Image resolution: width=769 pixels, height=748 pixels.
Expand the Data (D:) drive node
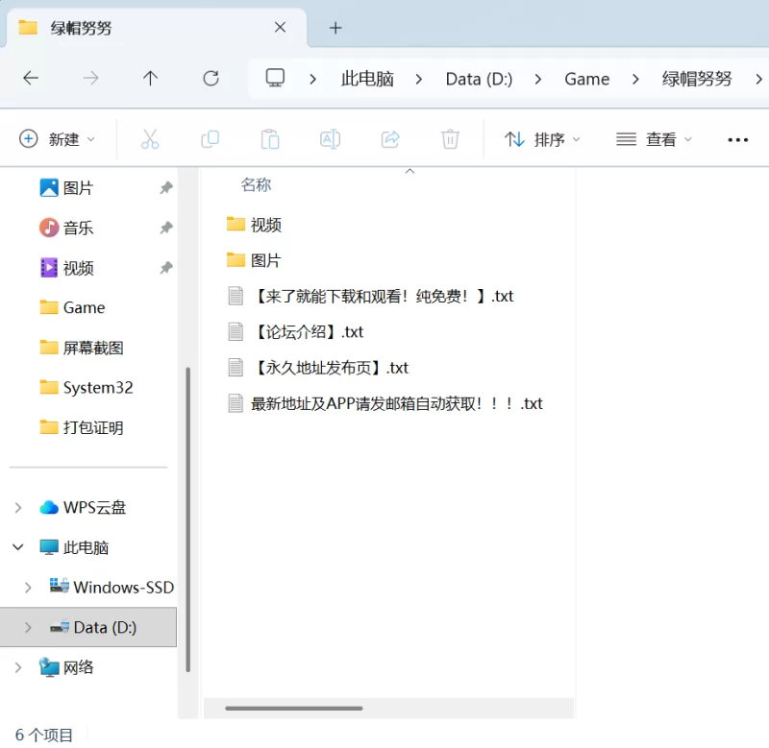point(28,628)
